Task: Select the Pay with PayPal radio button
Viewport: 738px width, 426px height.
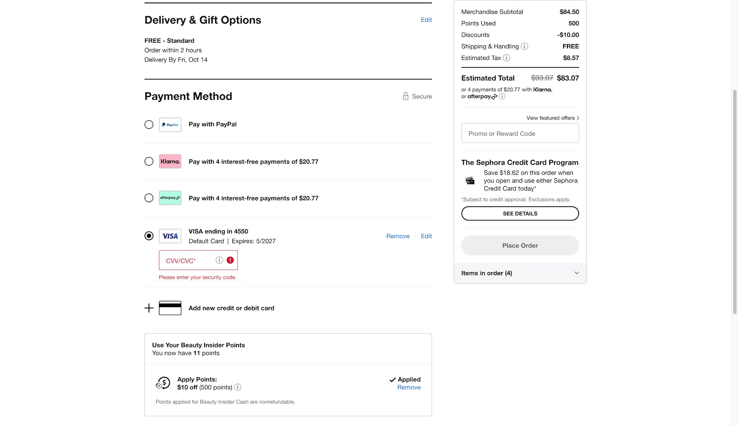Action: 149,125
